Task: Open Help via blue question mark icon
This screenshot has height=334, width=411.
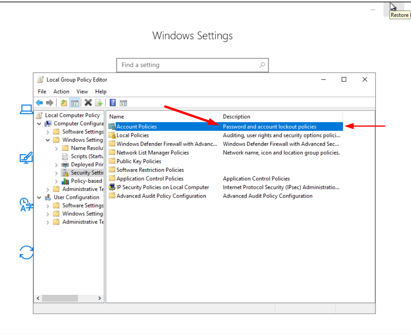Action: [113, 103]
